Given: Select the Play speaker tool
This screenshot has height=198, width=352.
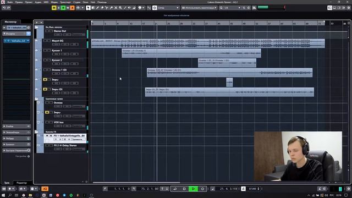Looking at the screenshot, I should coord(130,8).
